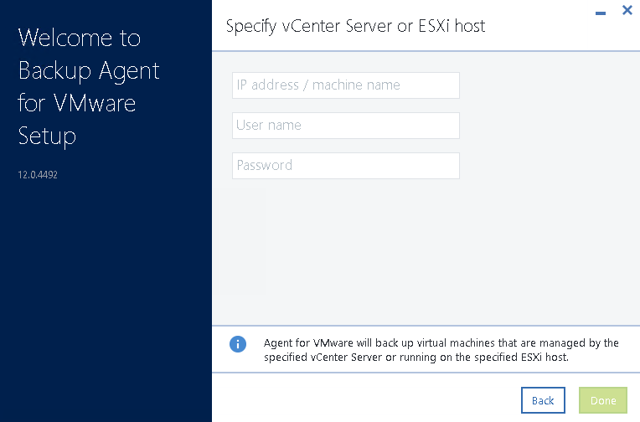This screenshot has height=422, width=640.
Task: Finish setup with the Done button
Action: (x=603, y=400)
